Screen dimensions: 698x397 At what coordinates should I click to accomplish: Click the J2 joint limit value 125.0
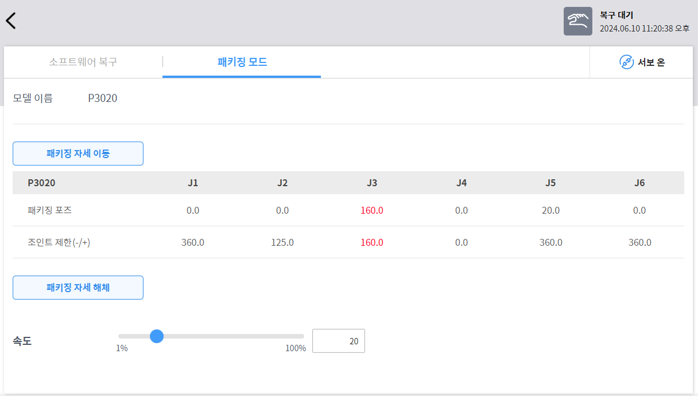click(x=282, y=242)
